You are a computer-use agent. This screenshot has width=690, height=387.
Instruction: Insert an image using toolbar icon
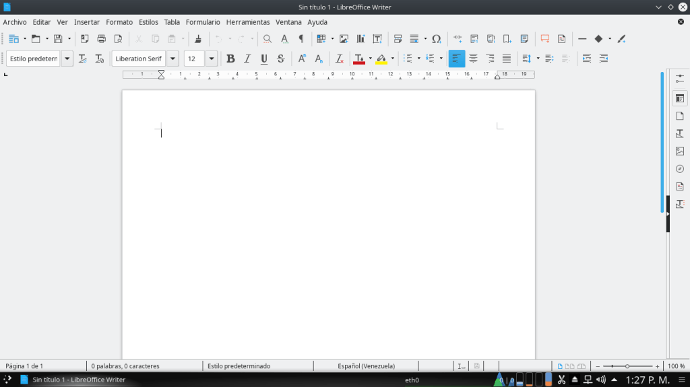[344, 39]
